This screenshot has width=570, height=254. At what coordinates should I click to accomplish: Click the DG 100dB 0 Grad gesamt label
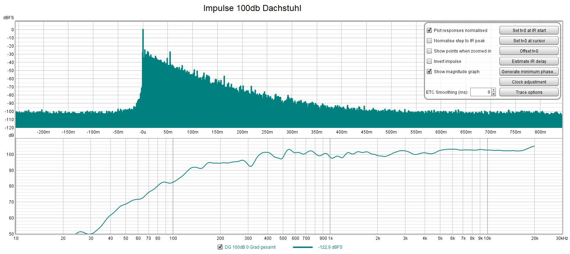(x=250, y=247)
